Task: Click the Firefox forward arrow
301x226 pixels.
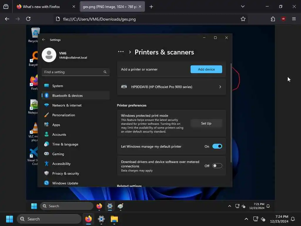Action: point(18,19)
